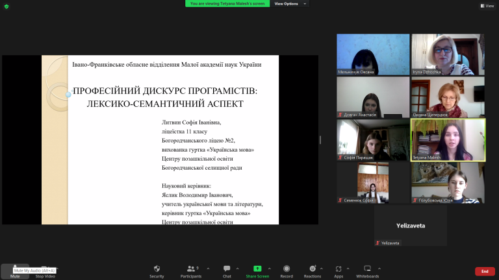Click the red End meeting button
The height and width of the screenshot is (280, 499).
pyautogui.click(x=485, y=272)
